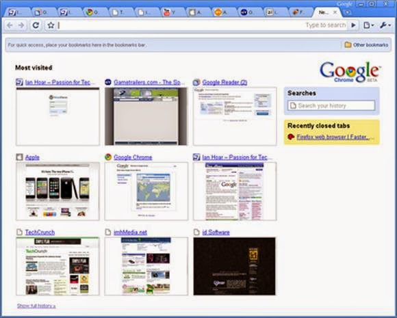397x318 pixels.
Task: Open the id Software link
Action: pyautogui.click(x=216, y=233)
